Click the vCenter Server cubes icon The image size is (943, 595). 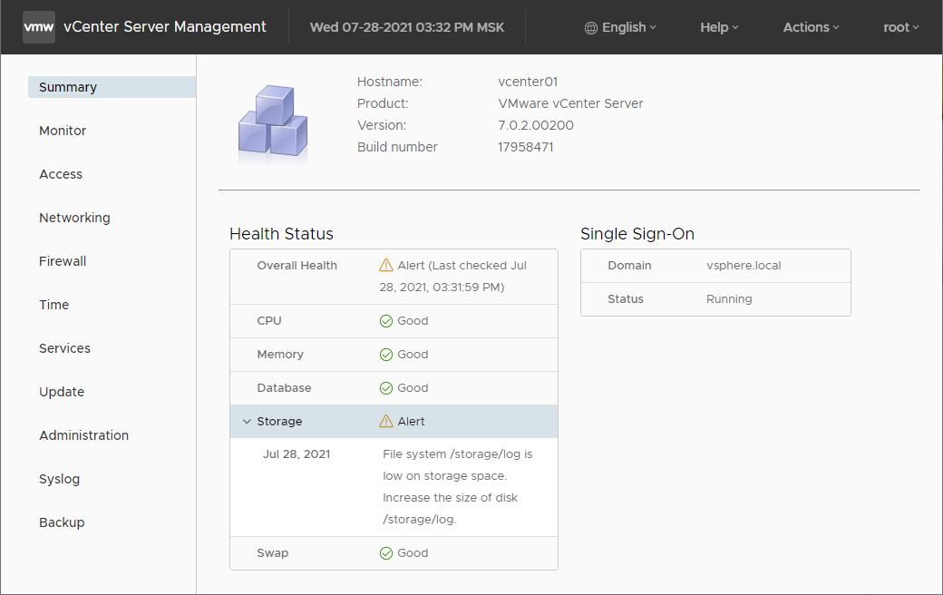pos(273,123)
